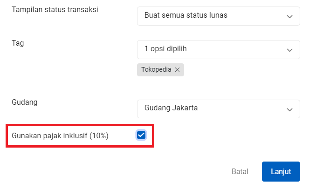Click the "Gunakan pajak inklusif (10%)" label text
This screenshot has height=196, width=309.
click(60, 135)
